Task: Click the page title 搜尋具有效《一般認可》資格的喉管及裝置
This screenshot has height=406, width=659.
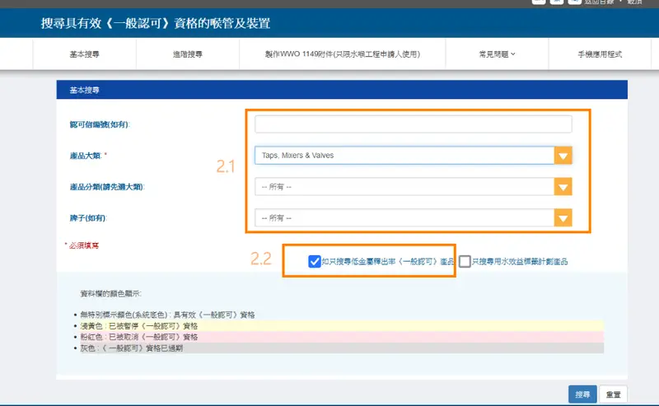Action: [155, 23]
